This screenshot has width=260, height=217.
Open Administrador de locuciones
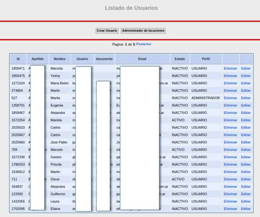coord(143,31)
